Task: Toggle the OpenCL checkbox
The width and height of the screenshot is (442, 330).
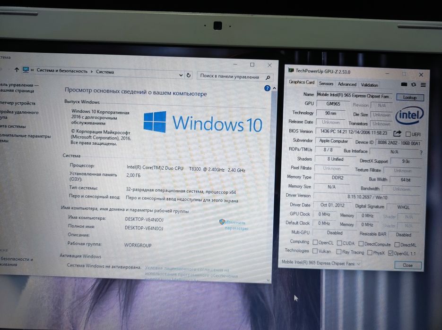Action: tap(315, 242)
